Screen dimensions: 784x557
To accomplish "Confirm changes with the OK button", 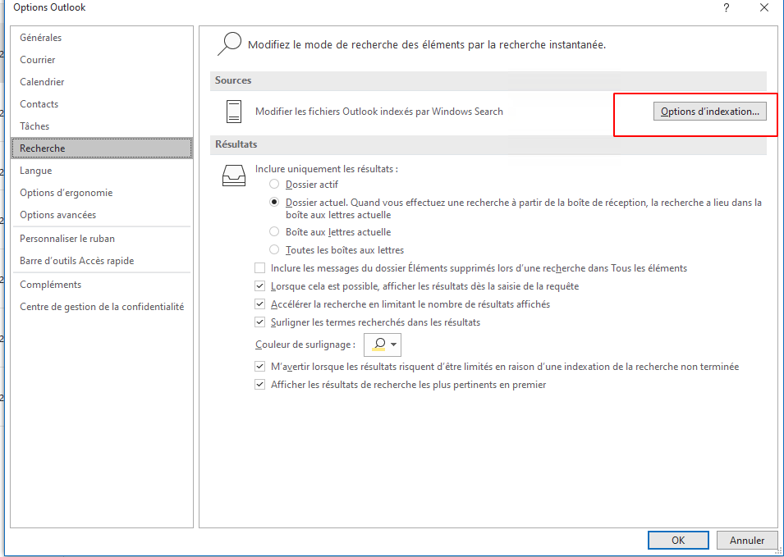I will pos(677,541).
